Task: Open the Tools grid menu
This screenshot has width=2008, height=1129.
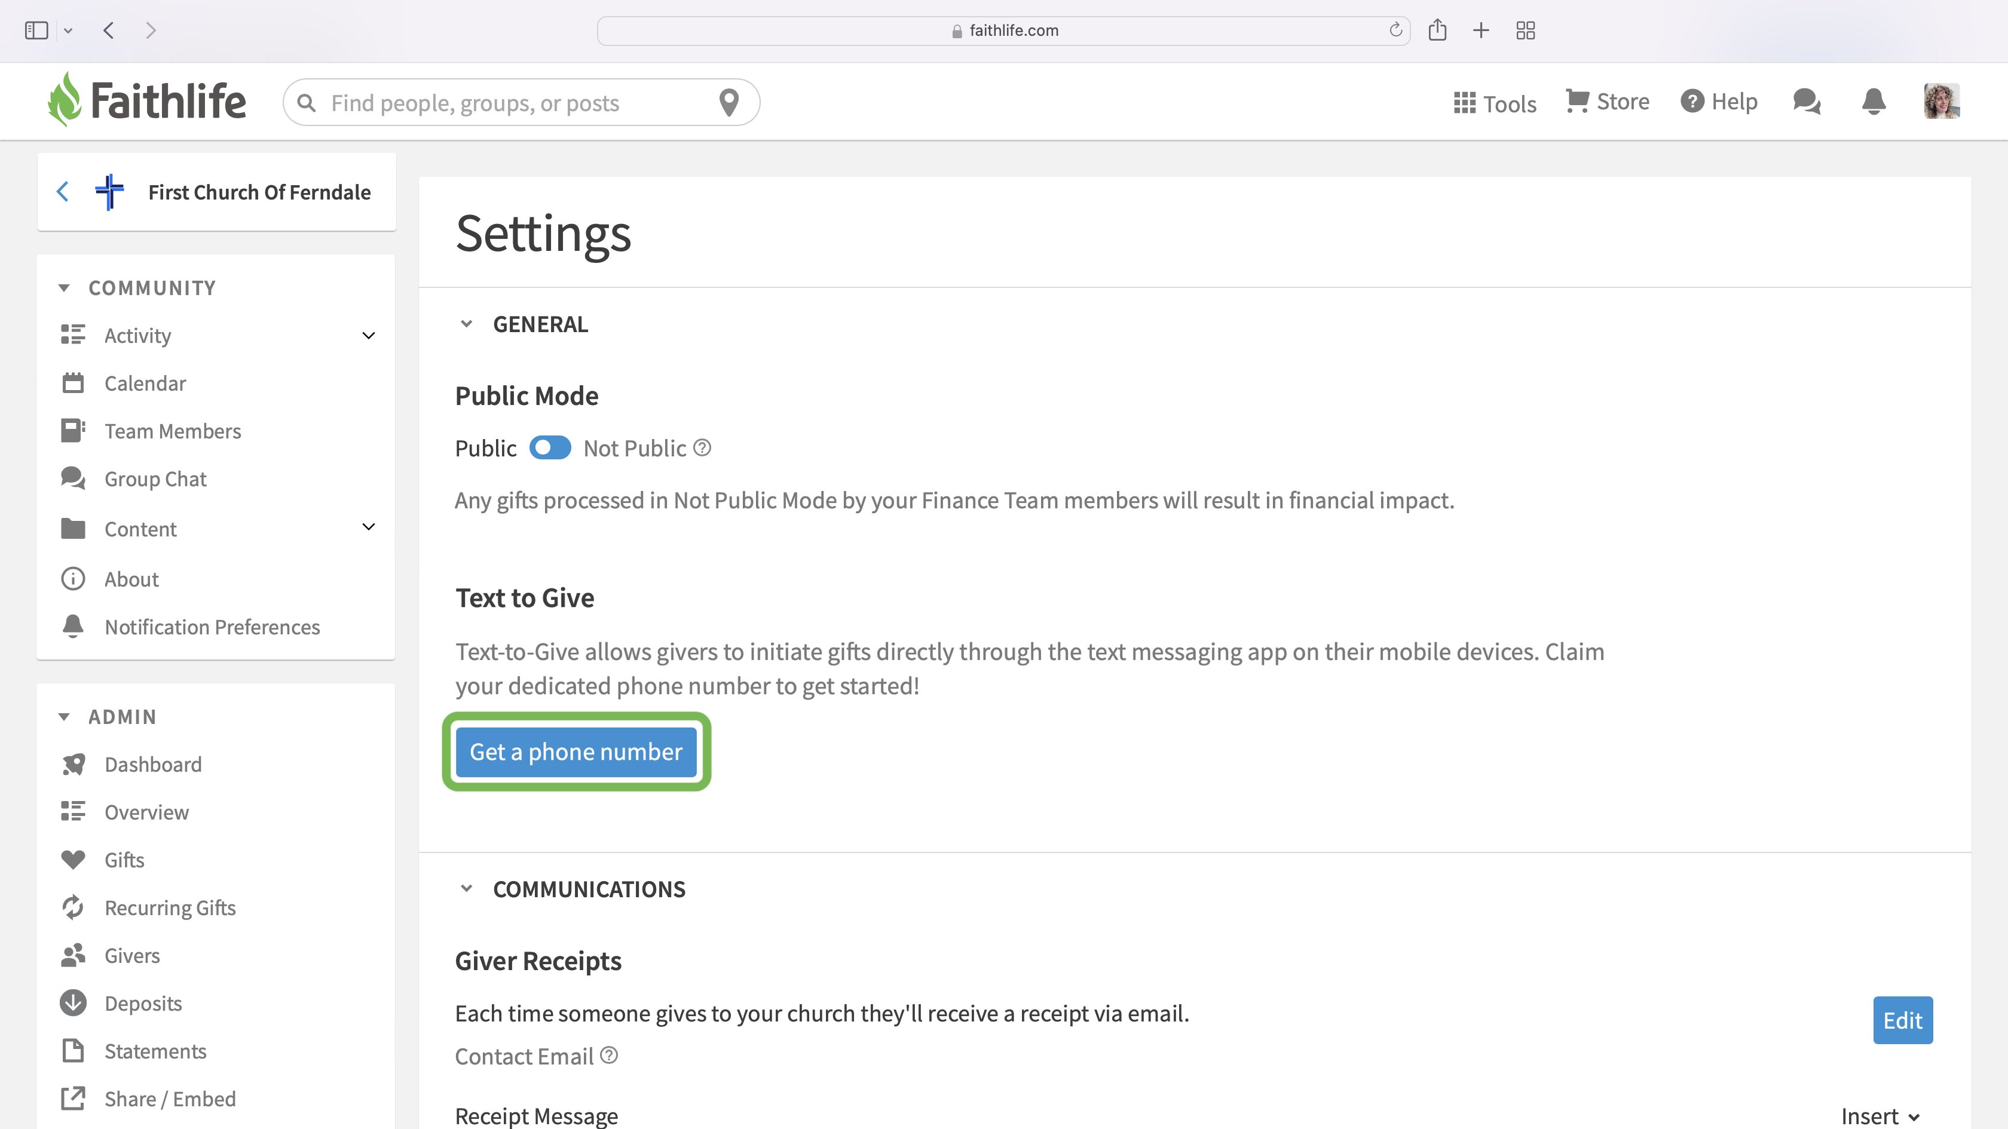Action: point(1494,103)
